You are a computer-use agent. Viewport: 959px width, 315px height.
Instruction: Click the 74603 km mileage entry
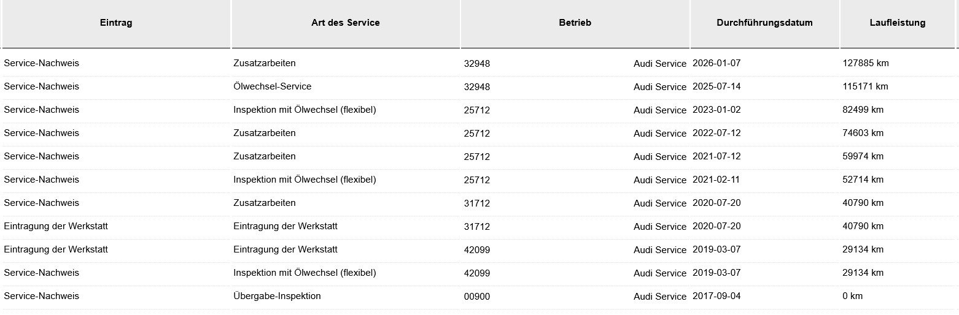click(863, 133)
